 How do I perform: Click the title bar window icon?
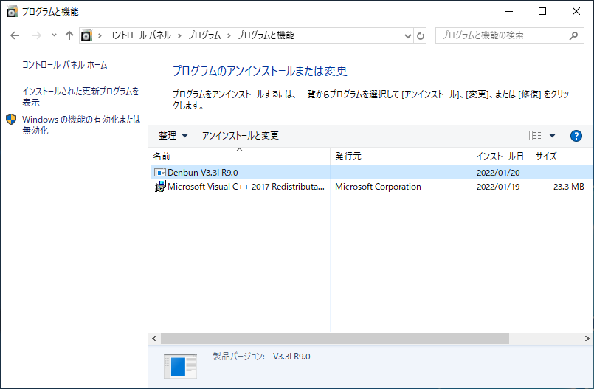point(12,11)
